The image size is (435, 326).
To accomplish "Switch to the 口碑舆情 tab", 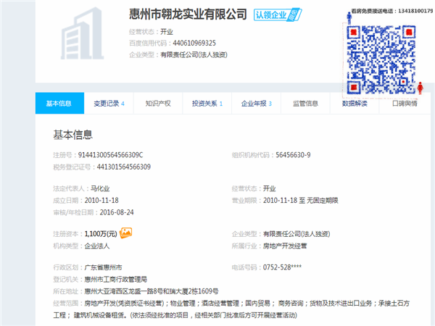I will click(405, 104).
